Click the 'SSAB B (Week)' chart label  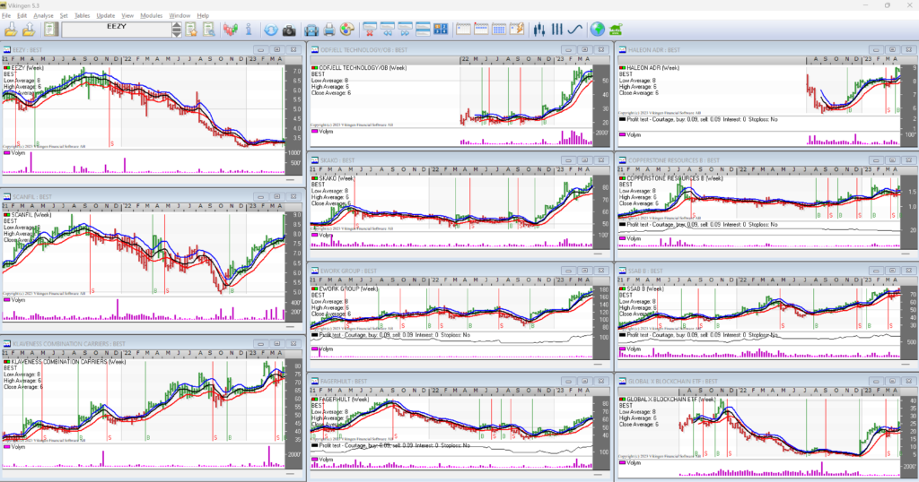tap(645, 289)
